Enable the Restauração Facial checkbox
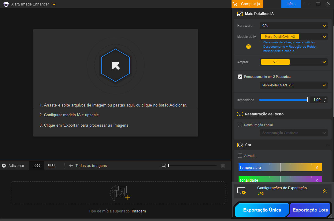The width and height of the screenshot is (334, 221). tap(240, 125)
